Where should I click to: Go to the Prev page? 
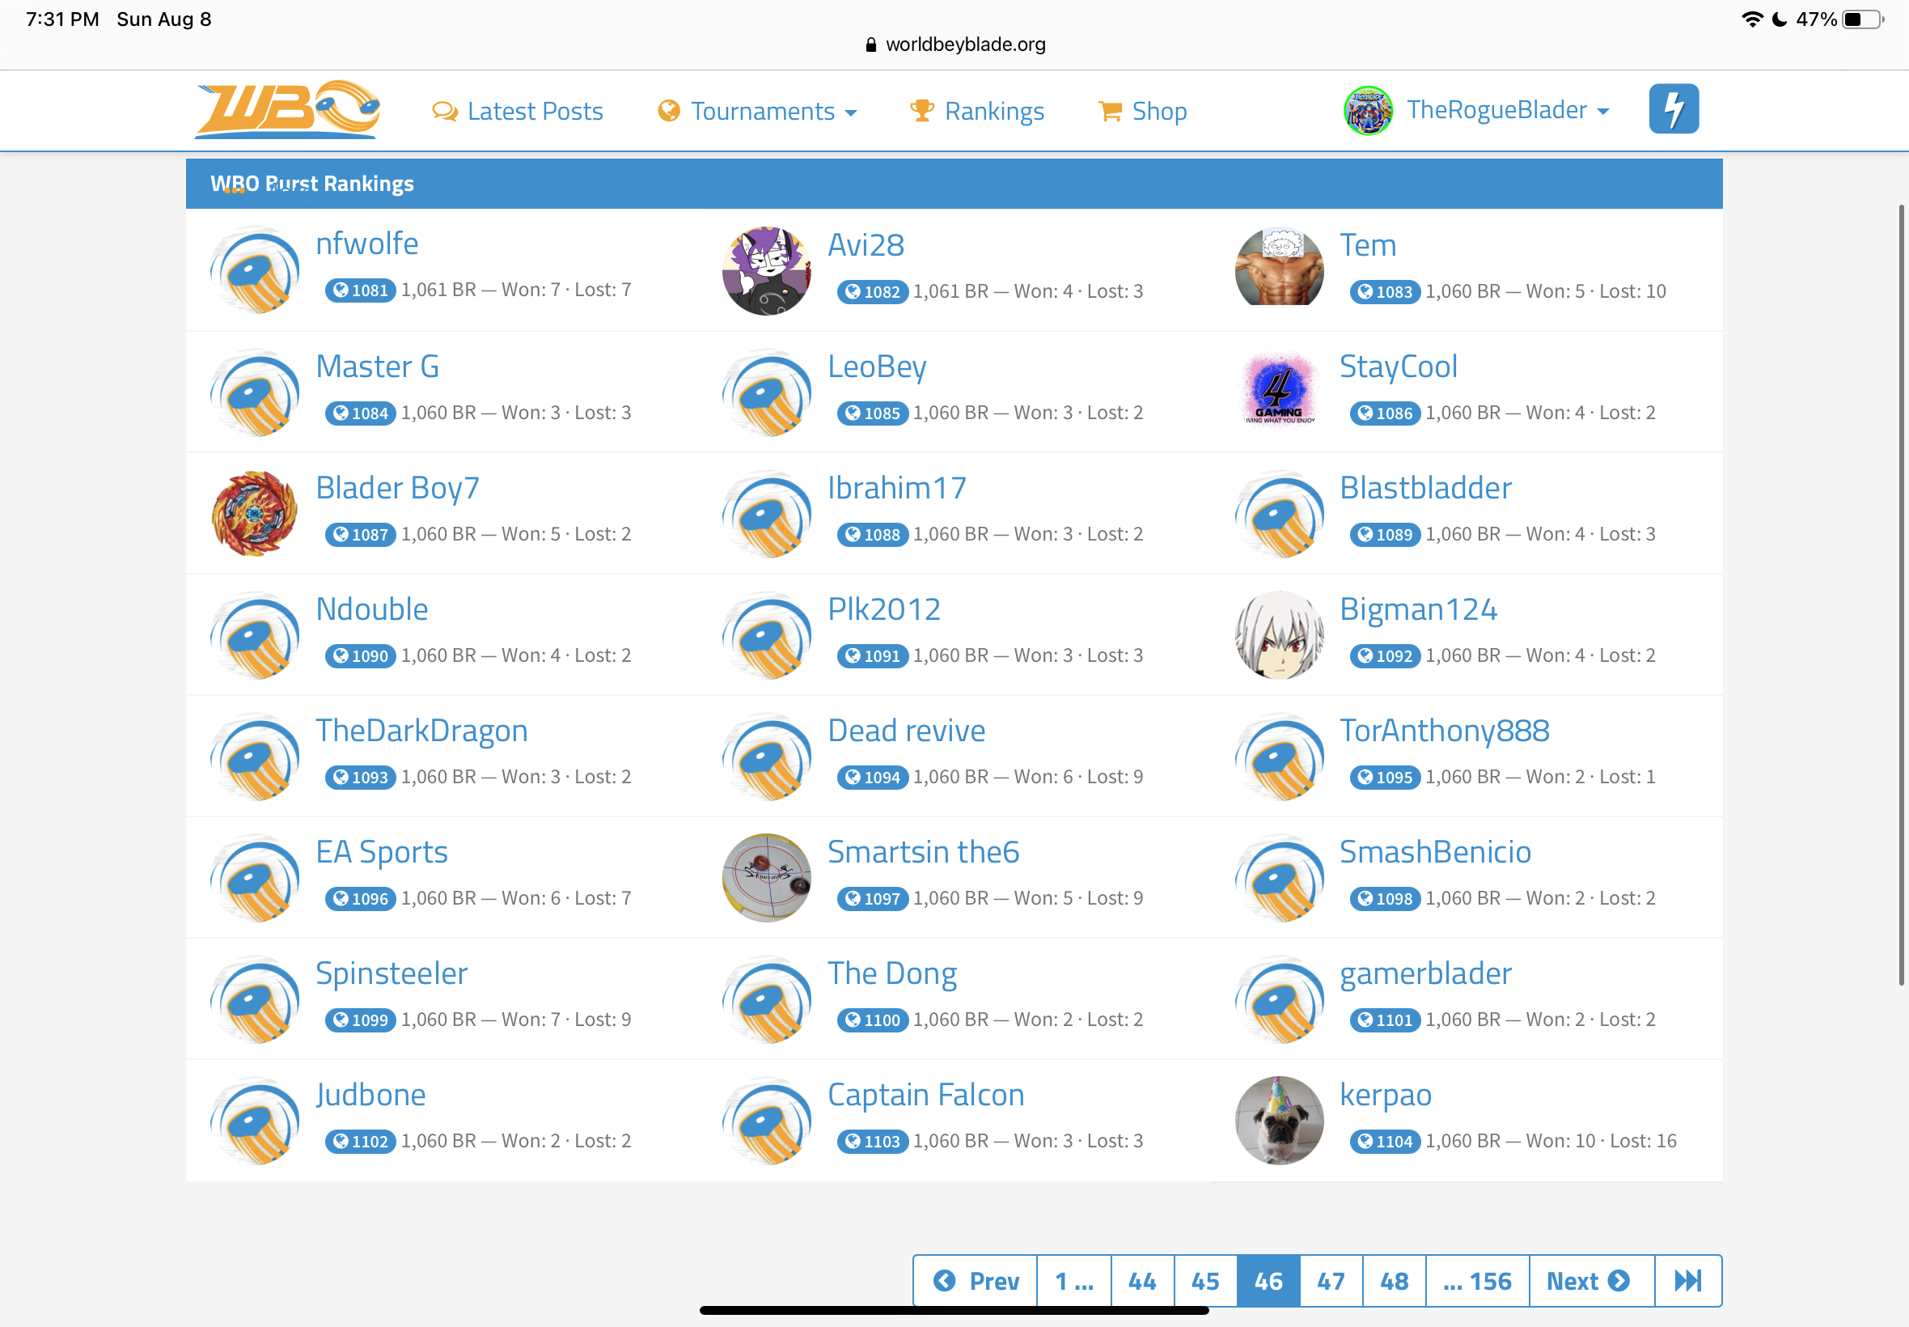click(975, 1280)
